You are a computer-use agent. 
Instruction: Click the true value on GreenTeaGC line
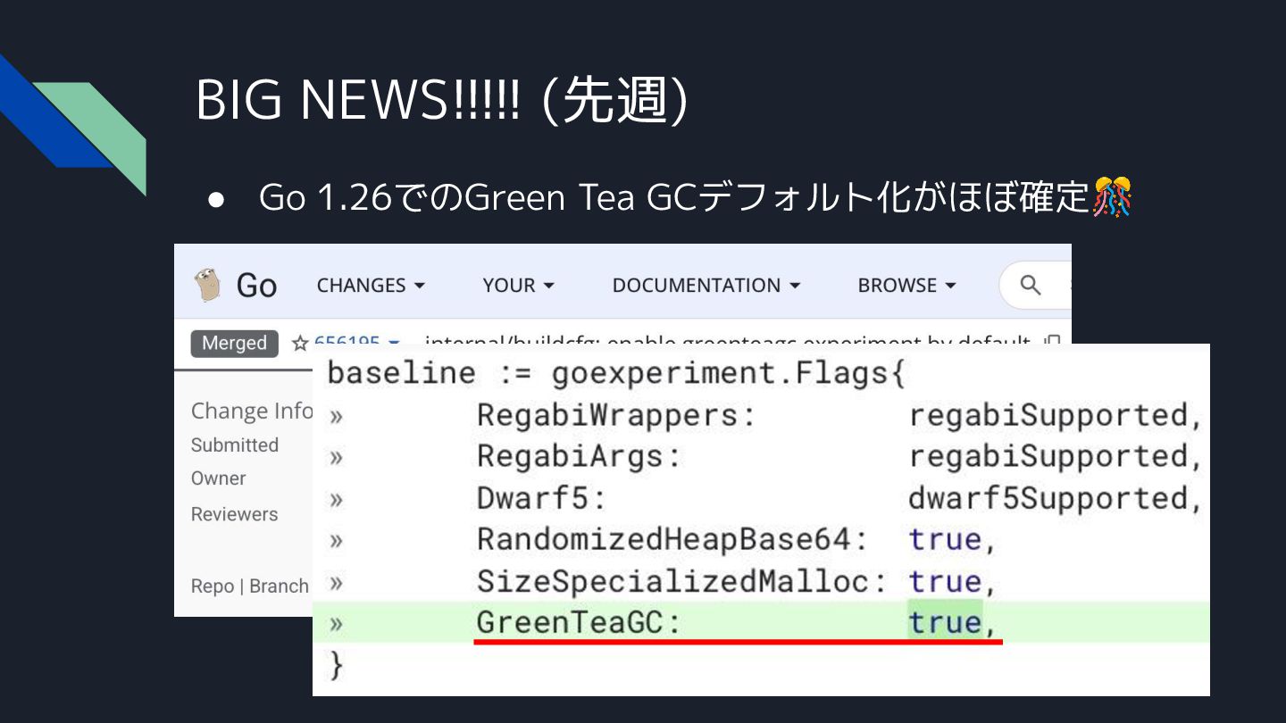click(x=945, y=622)
